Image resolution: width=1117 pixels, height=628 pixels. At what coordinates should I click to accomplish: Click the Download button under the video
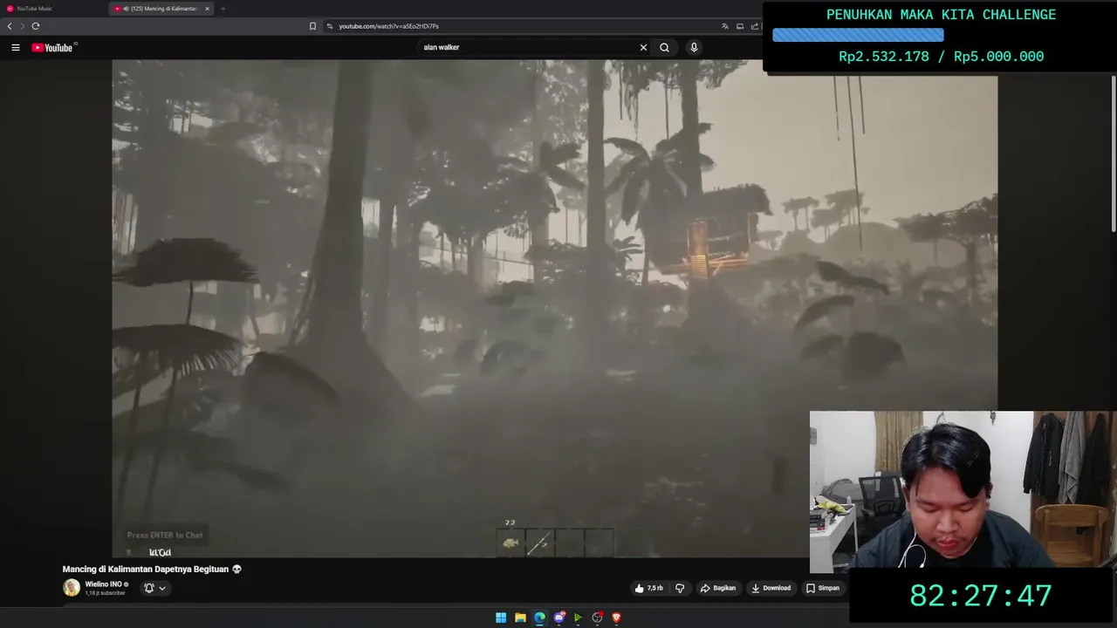click(771, 588)
